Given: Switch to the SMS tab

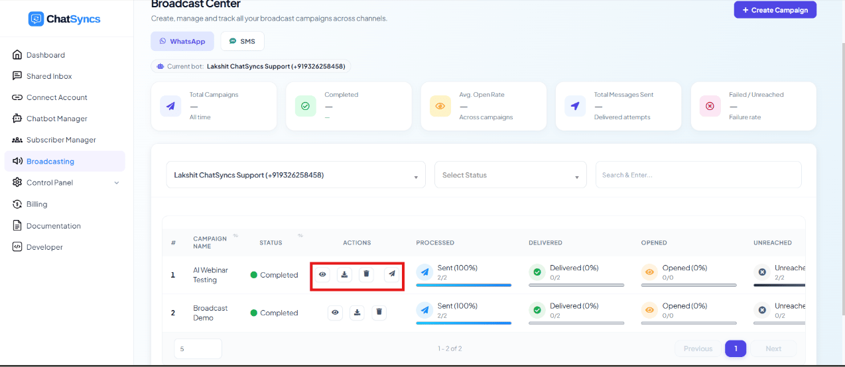Looking at the screenshot, I should [242, 41].
